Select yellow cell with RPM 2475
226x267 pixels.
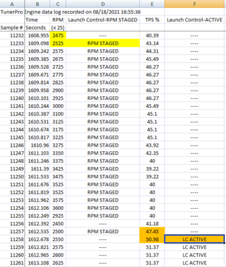click(58, 36)
